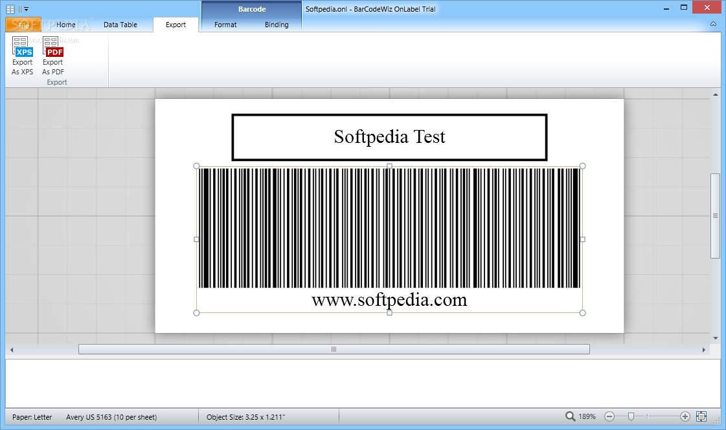Image resolution: width=726 pixels, height=430 pixels.
Task: Minimize the BarCodeWiz OnLabel window
Action: coord(666,8)
